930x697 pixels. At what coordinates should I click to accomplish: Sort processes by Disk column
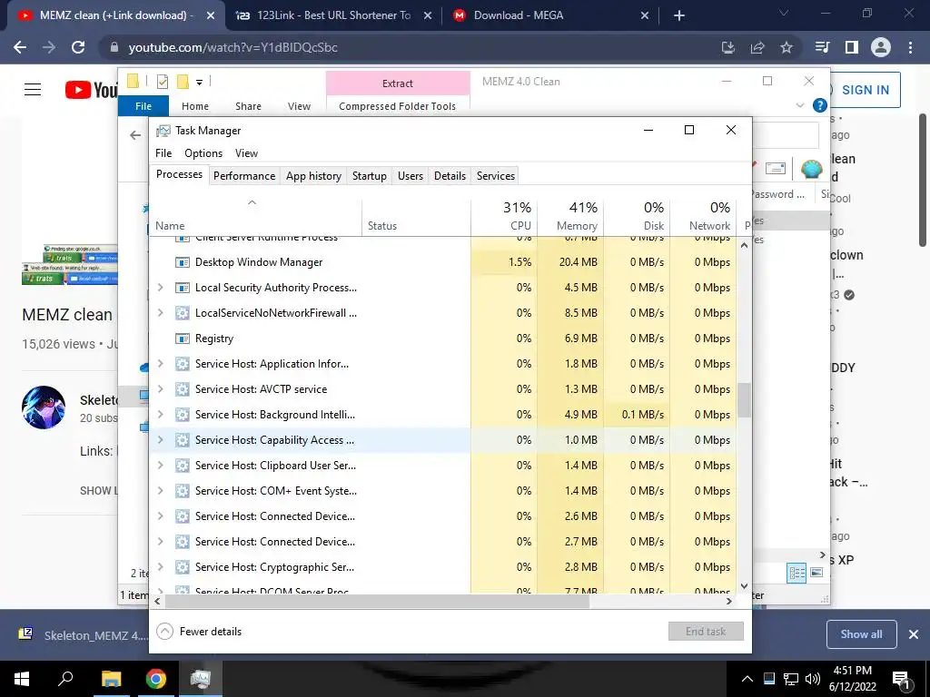[x=637, y=216]
